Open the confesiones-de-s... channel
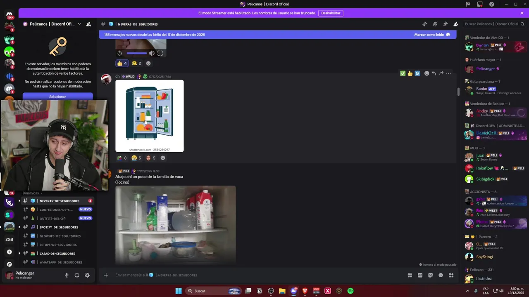Screen dimensions: 529x297 pyautogui.click(x=57, y=210)
